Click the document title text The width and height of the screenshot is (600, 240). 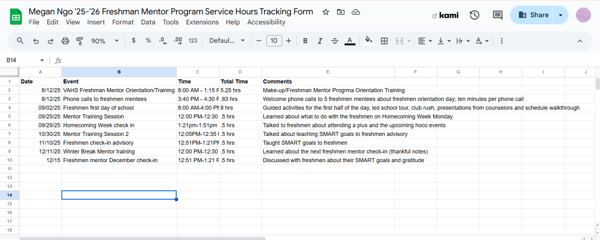[171, 11]
